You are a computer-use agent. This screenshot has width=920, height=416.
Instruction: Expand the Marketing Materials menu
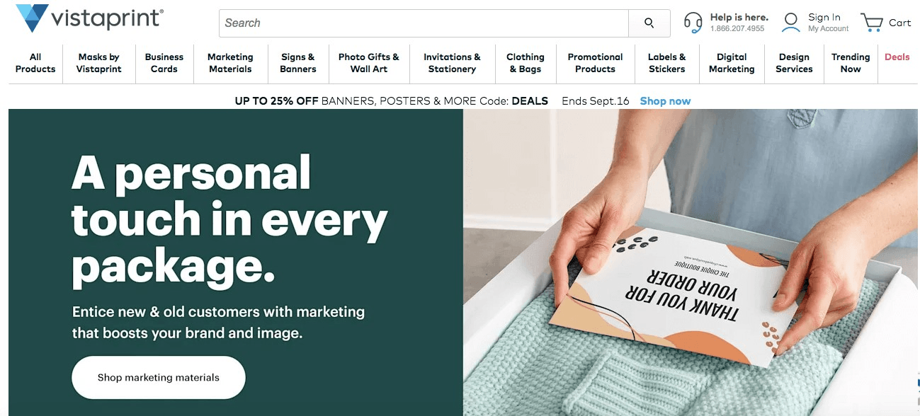click(230, 63)
